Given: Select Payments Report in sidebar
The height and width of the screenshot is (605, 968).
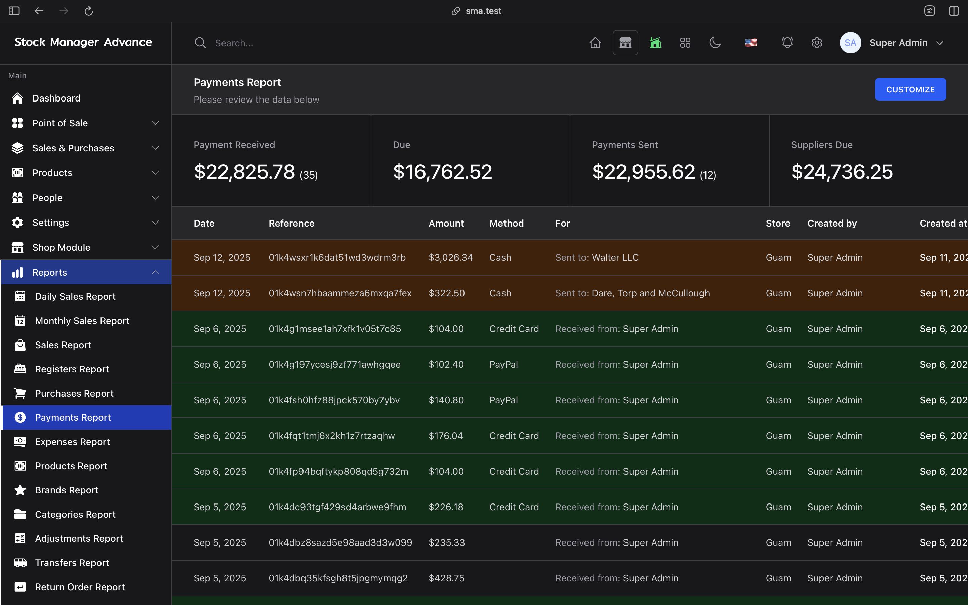Looking at the screenshot, I should pos(87,417).
